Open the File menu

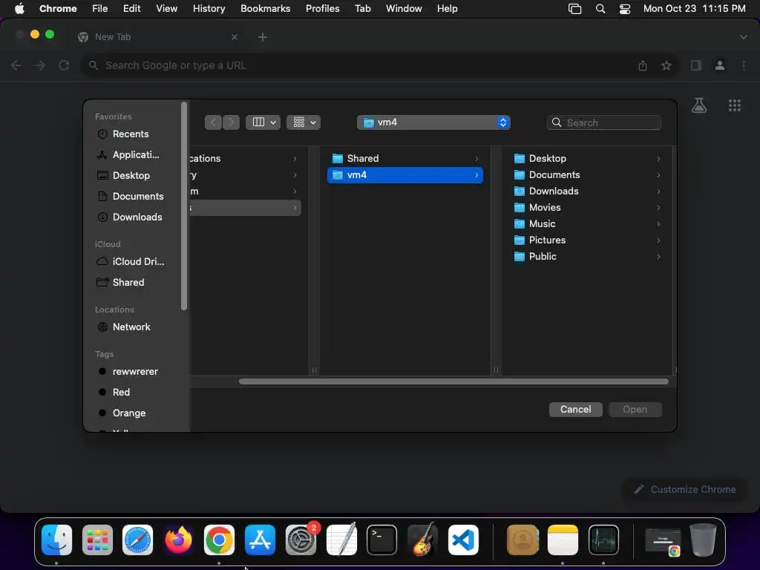100,9
